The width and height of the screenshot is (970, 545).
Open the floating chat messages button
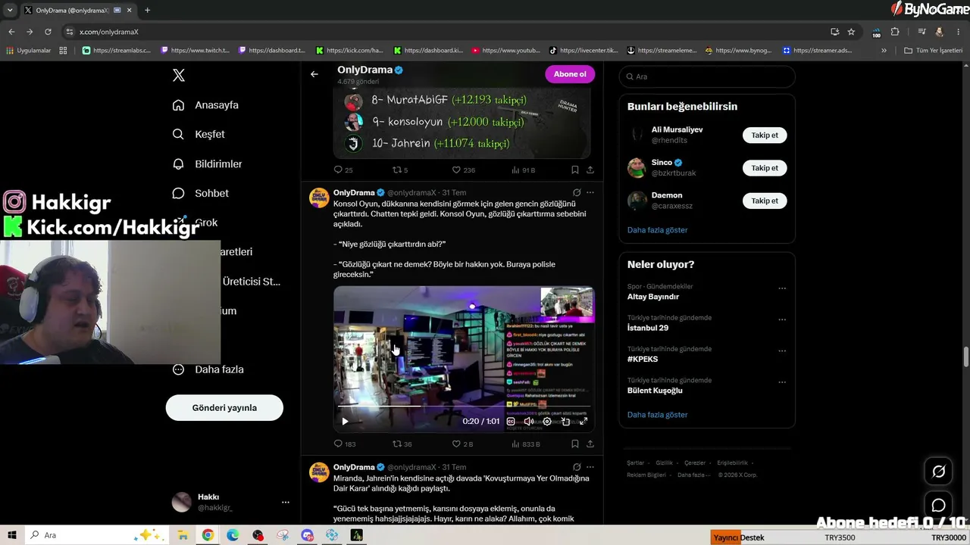938,505
